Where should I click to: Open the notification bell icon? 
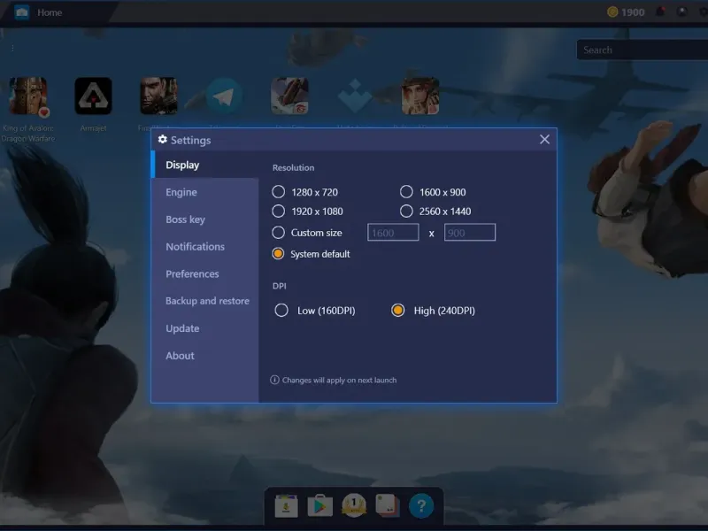[x=660, y=12]
